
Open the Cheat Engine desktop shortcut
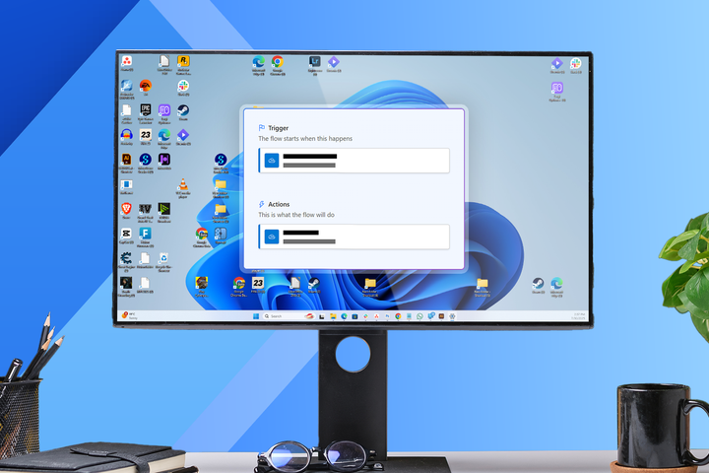tap(126, 258)
